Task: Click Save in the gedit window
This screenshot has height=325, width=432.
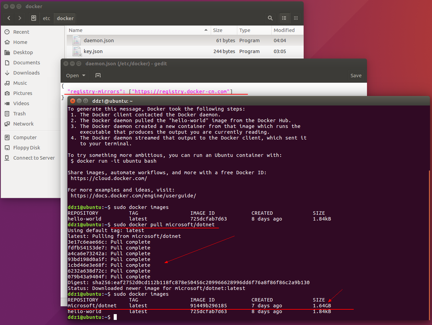Action: point(356,76)
